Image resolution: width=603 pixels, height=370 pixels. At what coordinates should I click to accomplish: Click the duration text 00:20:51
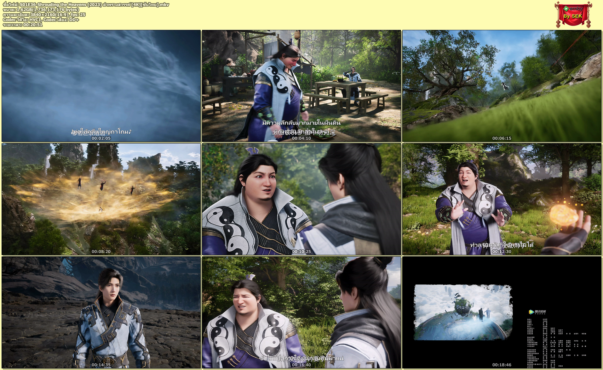click(33, 25)
